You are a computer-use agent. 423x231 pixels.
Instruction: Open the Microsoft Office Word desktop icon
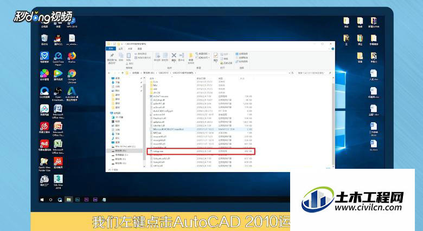58,112
